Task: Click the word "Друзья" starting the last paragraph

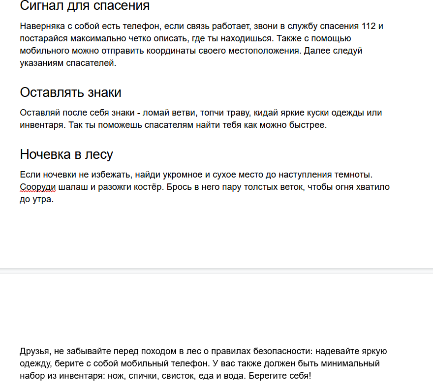Action: [x=33, y=350]
